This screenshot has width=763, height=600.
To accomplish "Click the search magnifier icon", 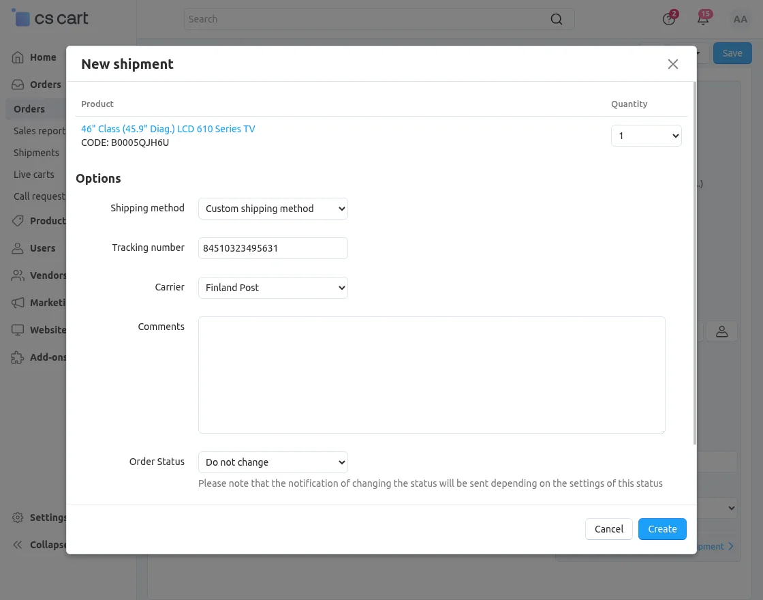I will [x=556, y=19].
